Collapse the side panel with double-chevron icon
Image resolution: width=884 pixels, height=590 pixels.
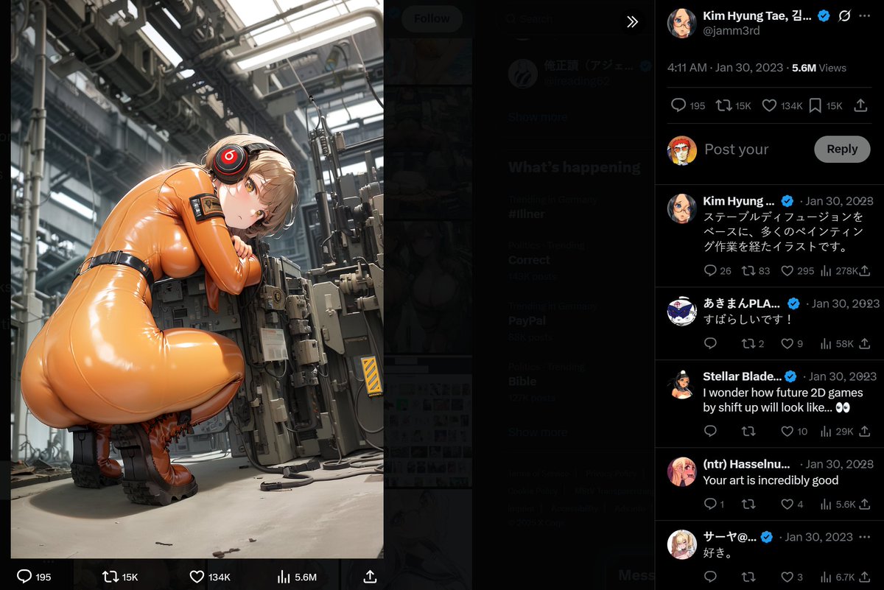(x=632, y=22)
